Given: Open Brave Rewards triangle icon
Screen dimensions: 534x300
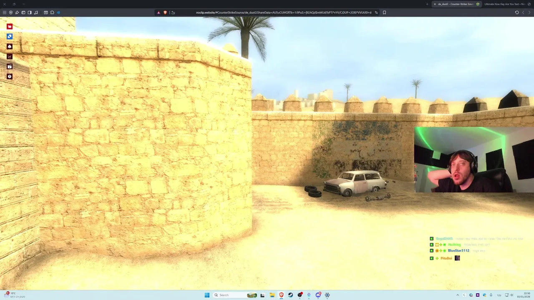Looking at the screenshot, I should pos(159,12).
